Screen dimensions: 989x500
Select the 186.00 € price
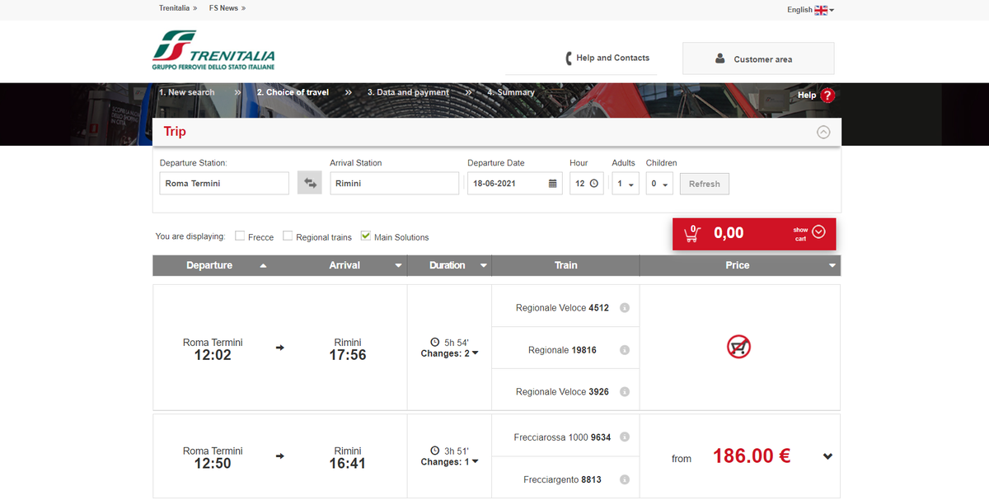[752, 456]
